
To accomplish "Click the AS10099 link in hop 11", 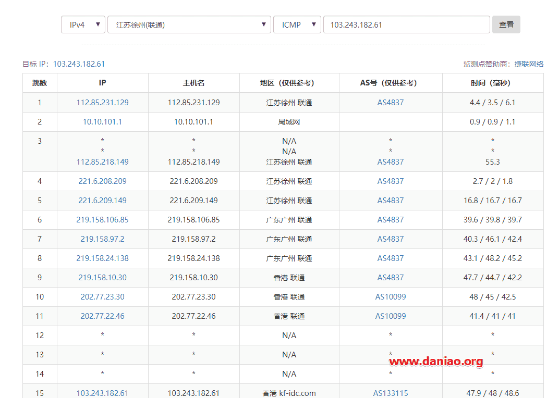I will coord(391,316).
